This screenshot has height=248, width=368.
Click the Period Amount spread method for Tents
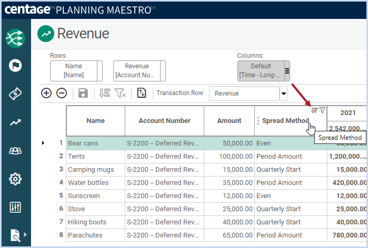coord(291,157)
